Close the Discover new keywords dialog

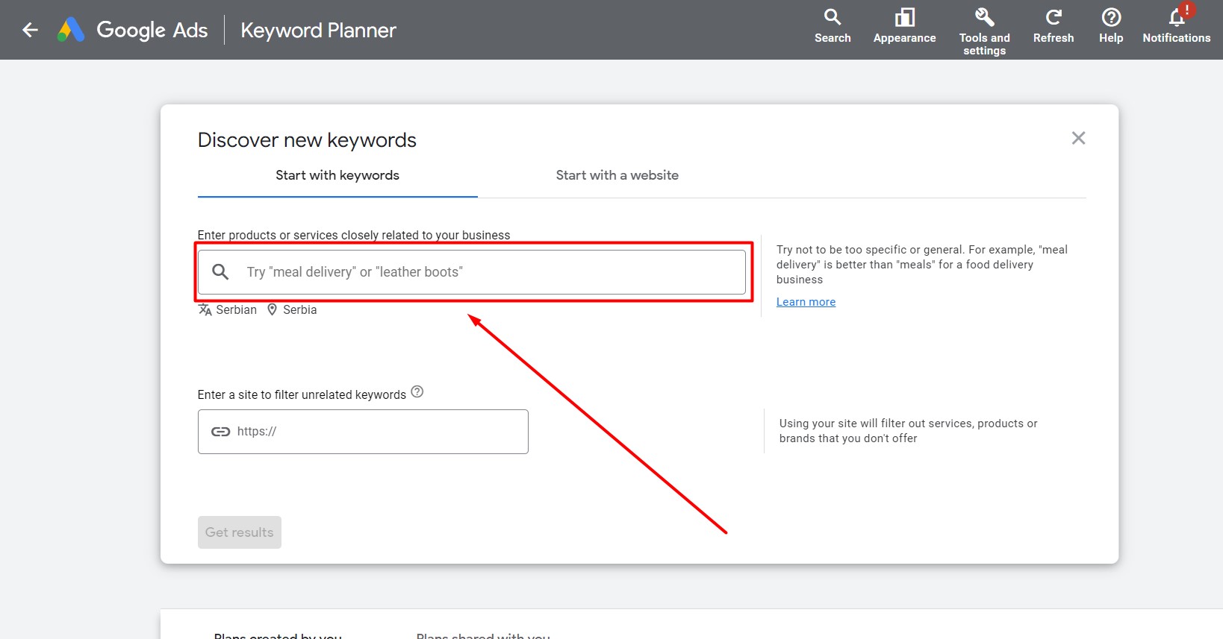[x=1078, y=138]
